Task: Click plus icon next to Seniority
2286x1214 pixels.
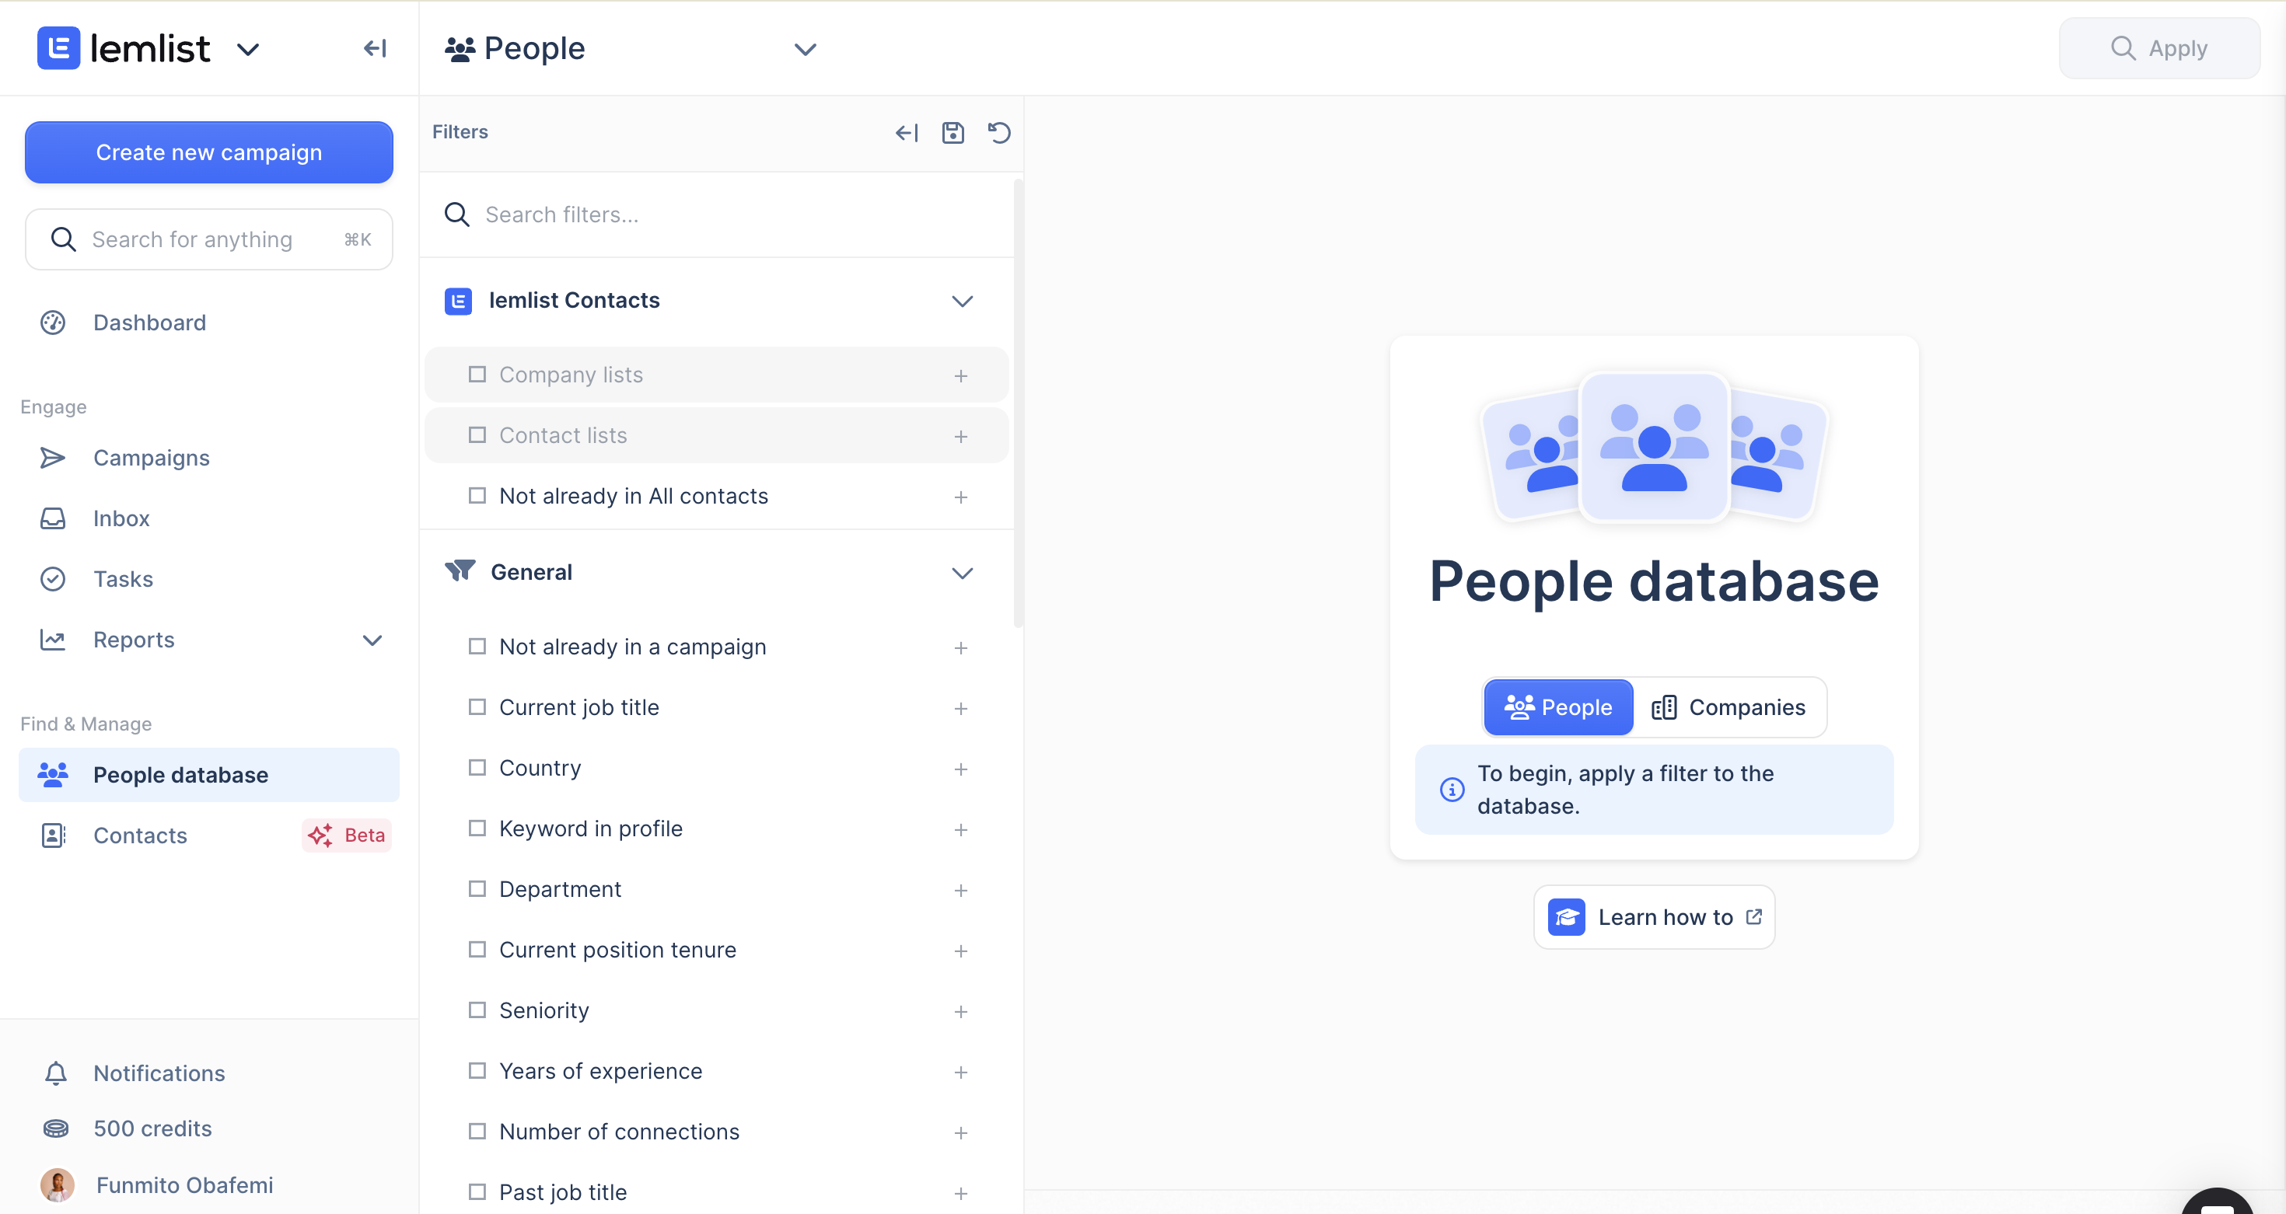Action: click(961, 1012)
